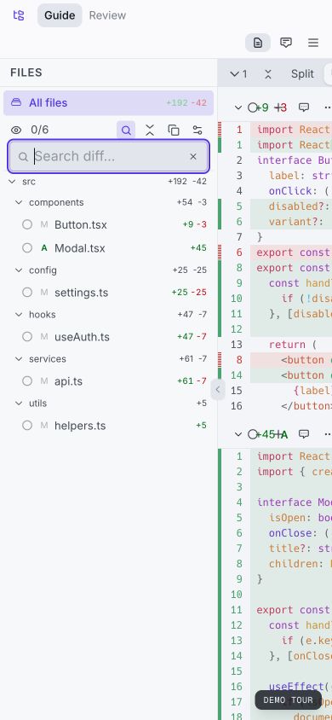Open the hamburger menu
332x720 pixels.
tap(313, 43)
